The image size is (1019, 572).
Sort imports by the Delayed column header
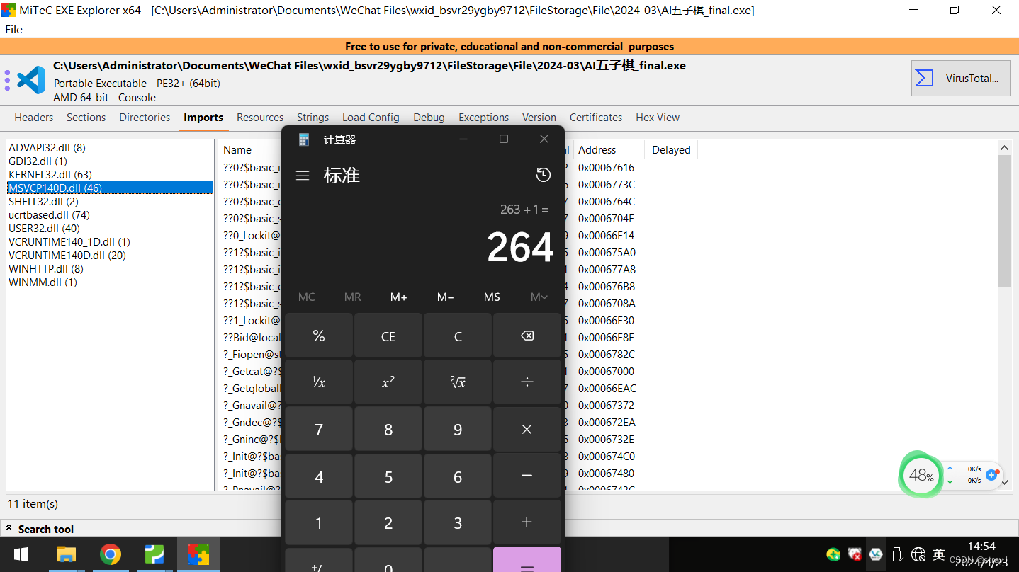(671, 149)
